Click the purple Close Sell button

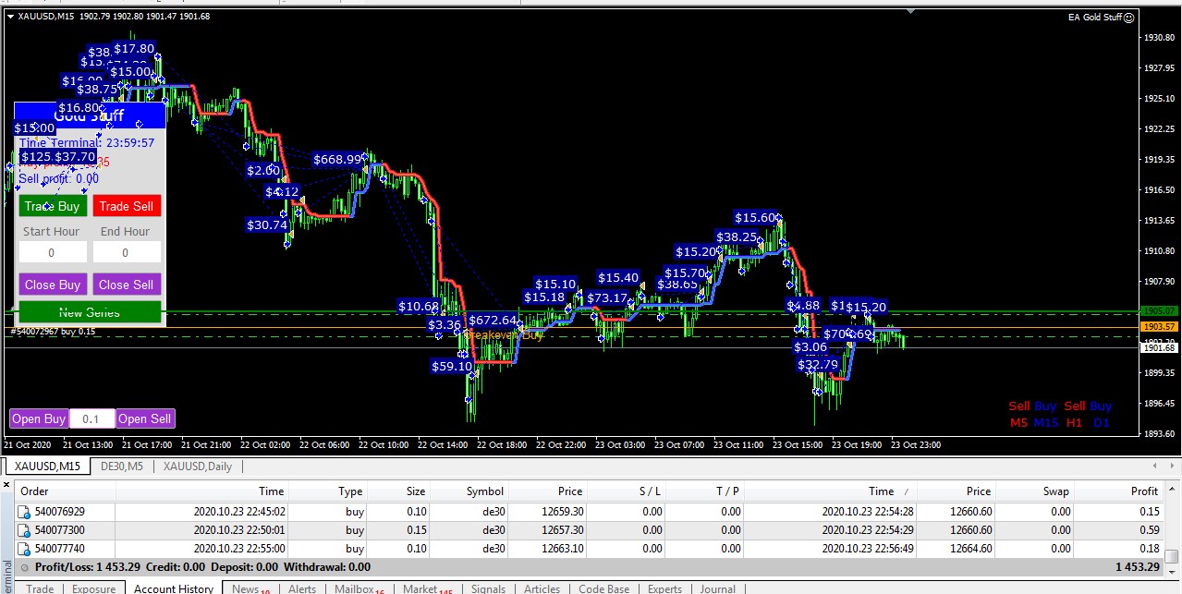(127, 285)
